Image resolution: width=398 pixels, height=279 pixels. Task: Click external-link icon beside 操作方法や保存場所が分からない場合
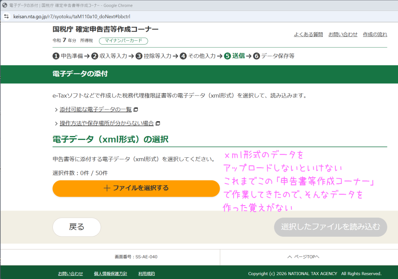pyautogui.click(x=157, y=124)
